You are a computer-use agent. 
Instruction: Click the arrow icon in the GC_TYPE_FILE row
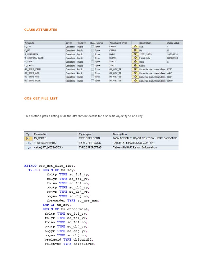click(135, 69)
